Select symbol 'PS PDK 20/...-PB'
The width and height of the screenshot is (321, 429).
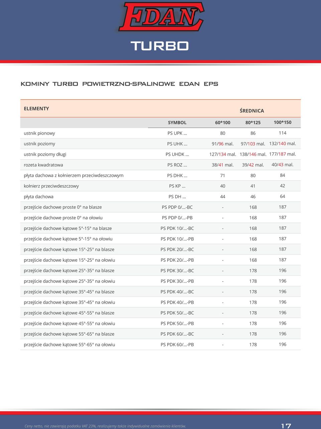[x=177, y=260]
